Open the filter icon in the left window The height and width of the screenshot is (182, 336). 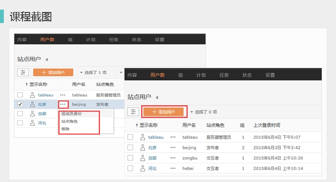23,73
